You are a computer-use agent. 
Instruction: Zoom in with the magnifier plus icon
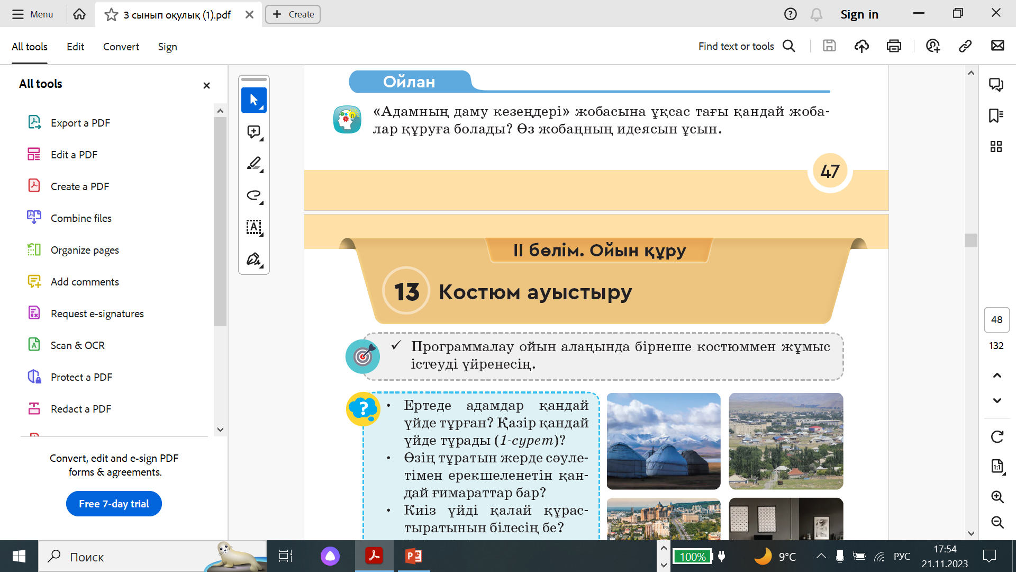(x=997, y=497)
